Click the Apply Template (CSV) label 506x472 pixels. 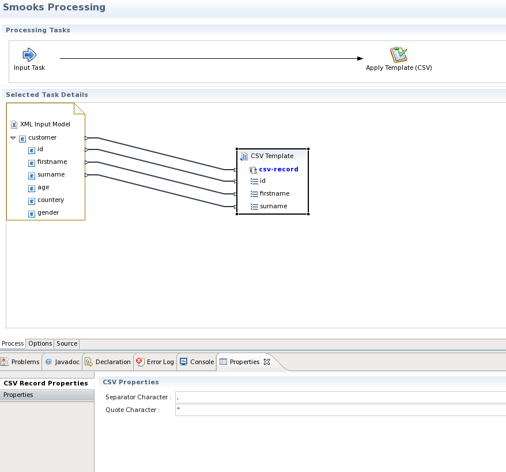pos(399,68)
